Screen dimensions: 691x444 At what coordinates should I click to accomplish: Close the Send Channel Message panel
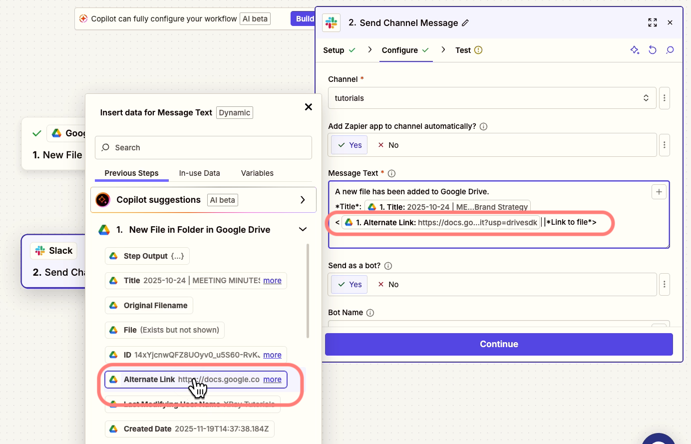click(670, 22)
